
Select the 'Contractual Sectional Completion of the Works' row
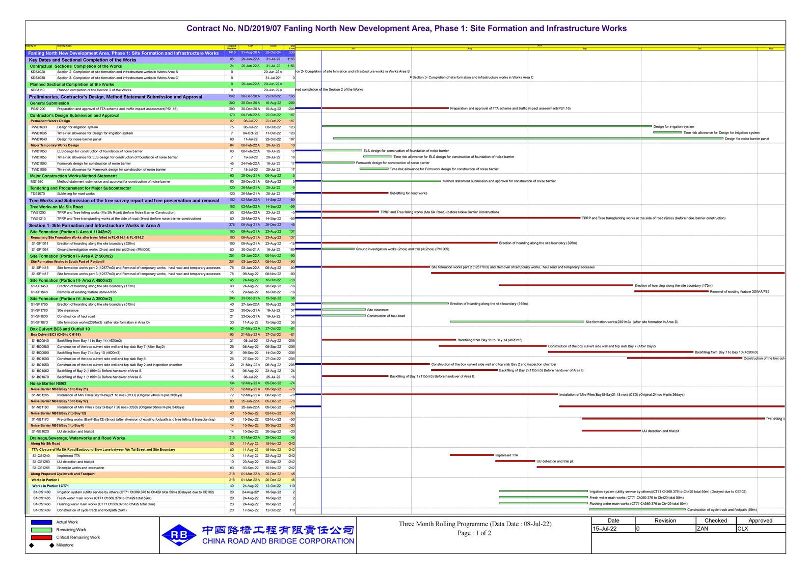[x=160, y=66]
